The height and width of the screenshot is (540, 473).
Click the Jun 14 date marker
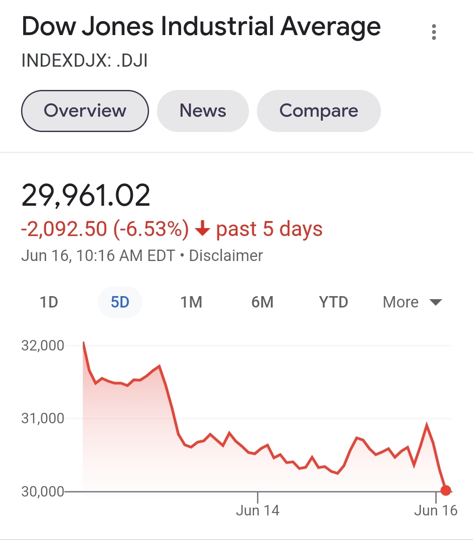click(x=257, y=510)
